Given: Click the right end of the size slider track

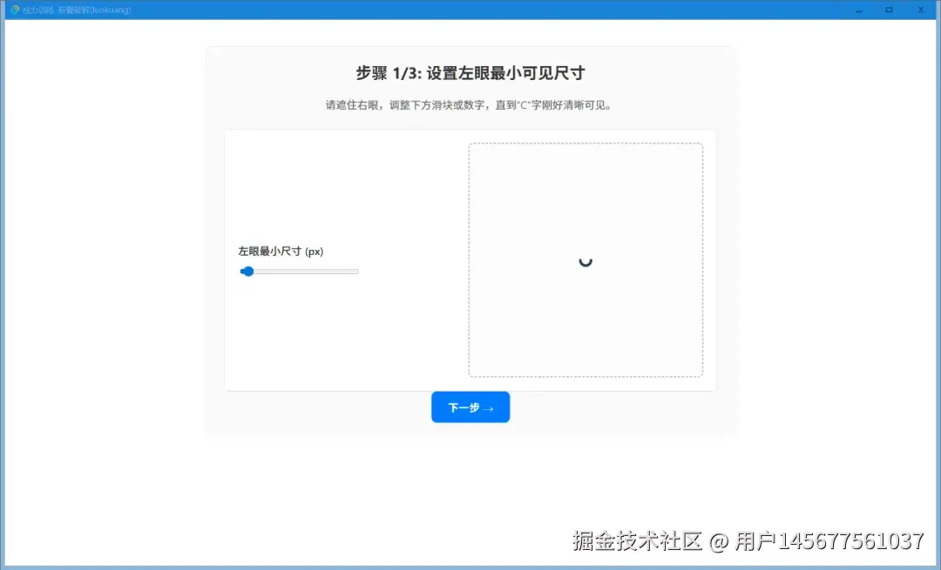Looking at the screenshot, I should pos(355,272).
